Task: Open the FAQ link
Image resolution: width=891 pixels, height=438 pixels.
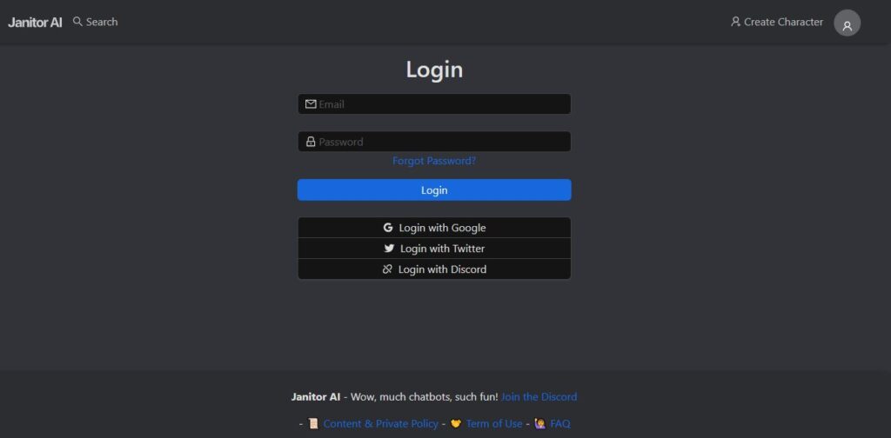Action: (x=560, y=424)
